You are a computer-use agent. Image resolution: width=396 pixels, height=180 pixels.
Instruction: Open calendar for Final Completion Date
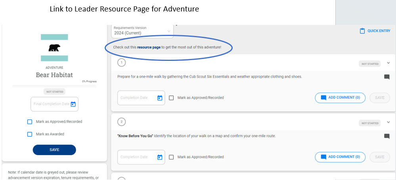pyautogui.click(x=73, y=104)
